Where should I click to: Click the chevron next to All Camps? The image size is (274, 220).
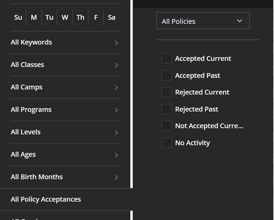point(116,88)
